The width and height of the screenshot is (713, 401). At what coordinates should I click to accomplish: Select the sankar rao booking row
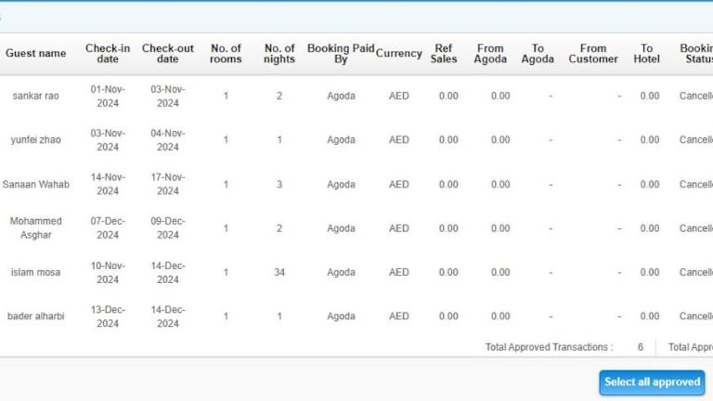pyautogui.click(x=35, y=96)
